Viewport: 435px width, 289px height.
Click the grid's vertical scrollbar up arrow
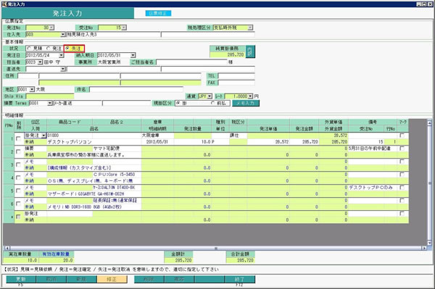click(429, 122)
